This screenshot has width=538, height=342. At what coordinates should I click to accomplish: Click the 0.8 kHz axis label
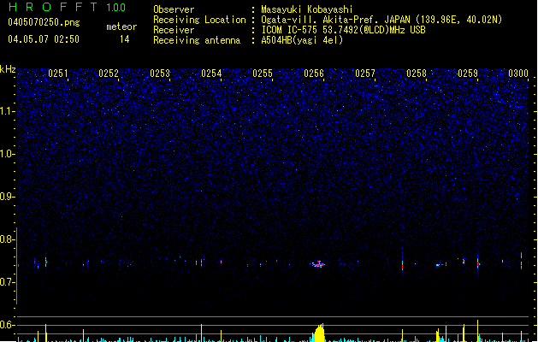tap(8, 239)
